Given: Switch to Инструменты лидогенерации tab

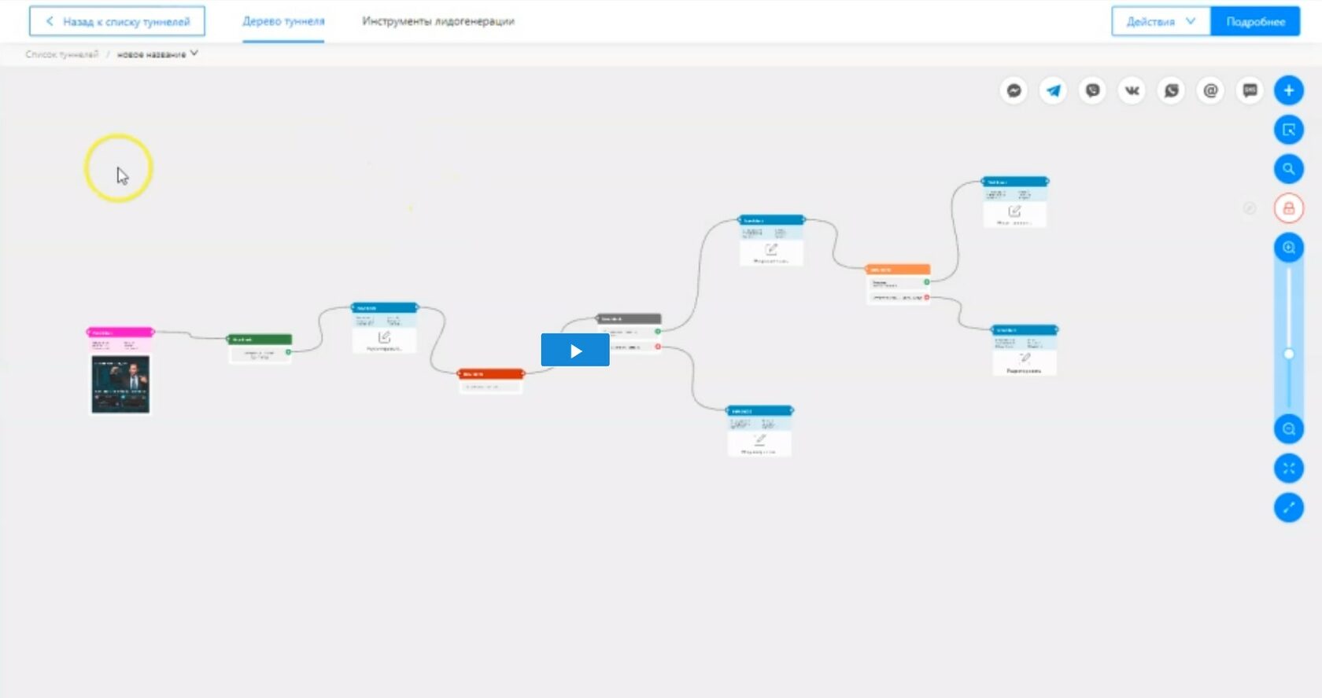Looking at the screenshot, I should click(438, 21).
